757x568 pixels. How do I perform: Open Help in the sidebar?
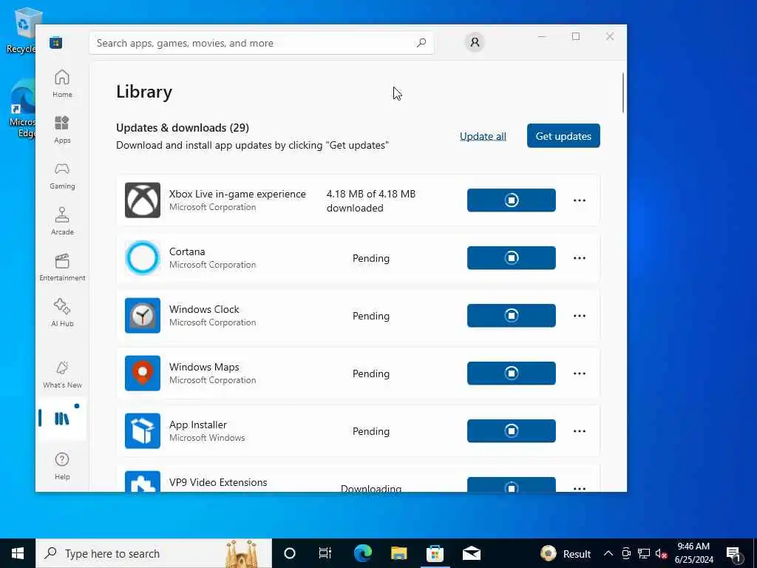[x=62, y=466]
